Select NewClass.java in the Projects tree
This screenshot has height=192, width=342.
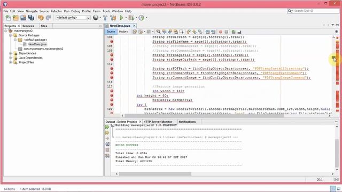[37, 44]
